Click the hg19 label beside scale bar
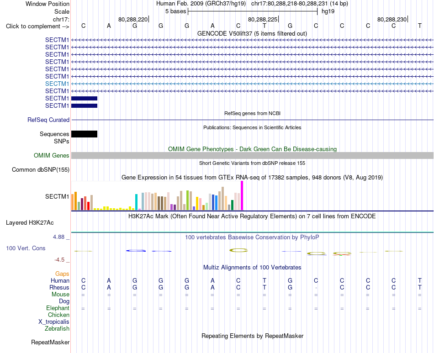The height and width of the screenshot is (353, 434). coord(328,11)
